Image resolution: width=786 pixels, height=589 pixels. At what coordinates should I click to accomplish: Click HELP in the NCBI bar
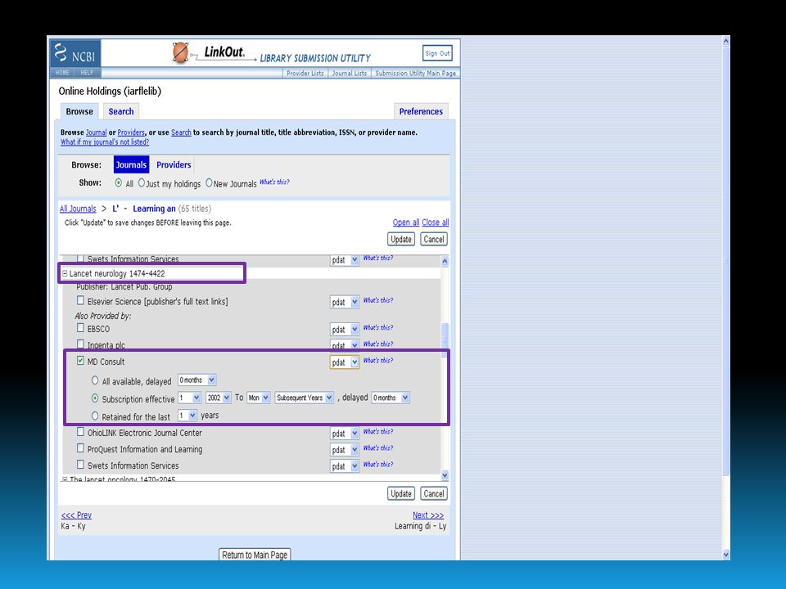tap(87, 73)
